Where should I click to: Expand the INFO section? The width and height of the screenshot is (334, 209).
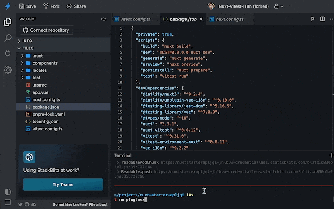pos(63,41)
